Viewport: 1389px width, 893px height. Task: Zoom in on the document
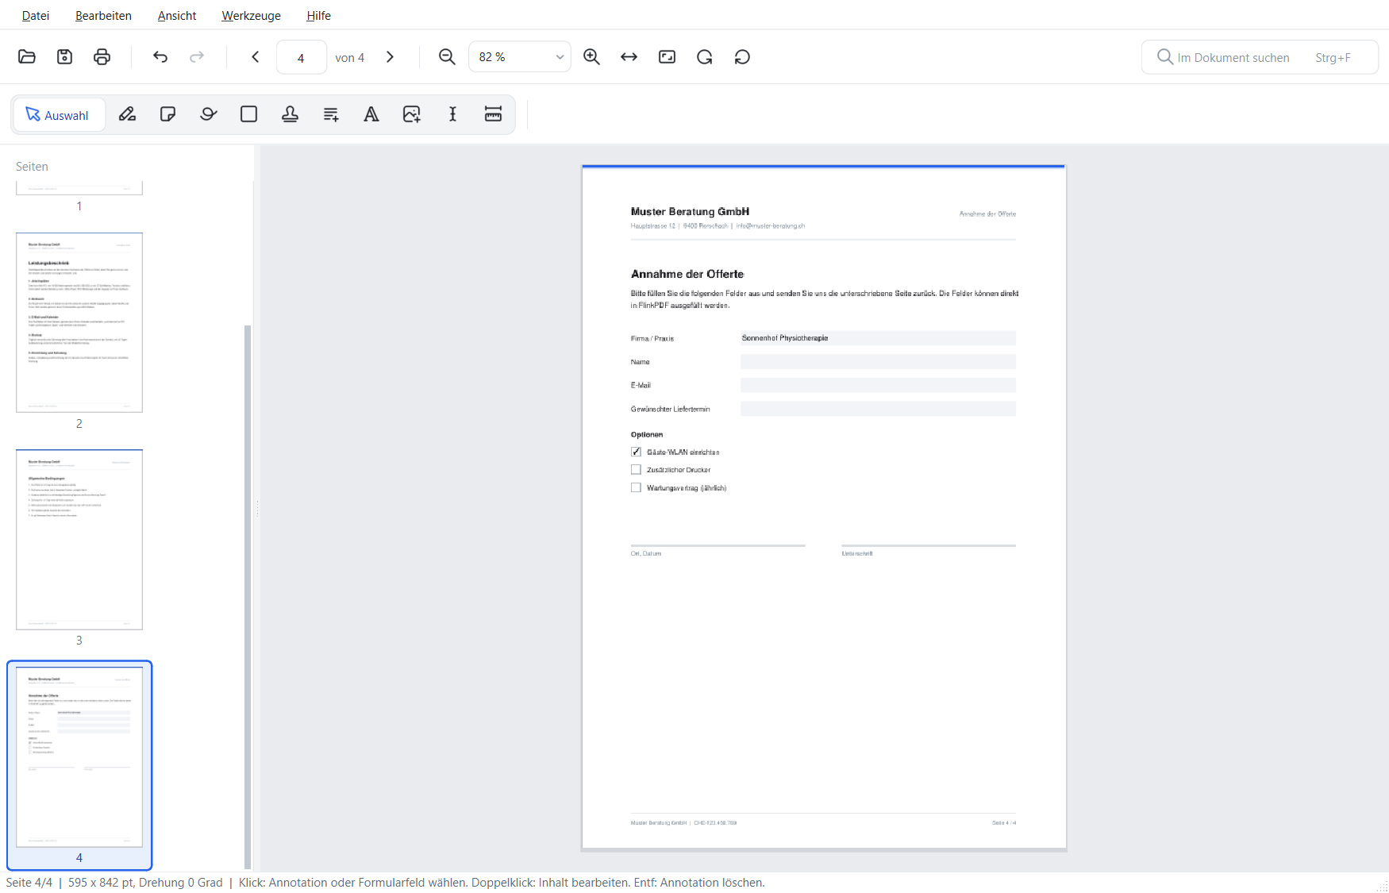tap(591, 56)
